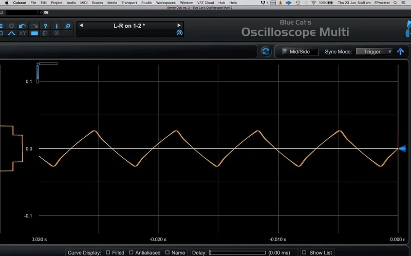The width and height of the screenshot is (411, 256).
Task: Go to previous preset with left arrow
Action: tap(81, 25)
